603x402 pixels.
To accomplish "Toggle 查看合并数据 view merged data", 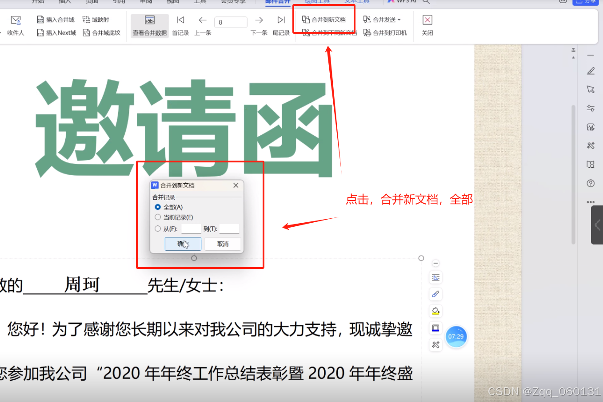I will tap(150, 26).
